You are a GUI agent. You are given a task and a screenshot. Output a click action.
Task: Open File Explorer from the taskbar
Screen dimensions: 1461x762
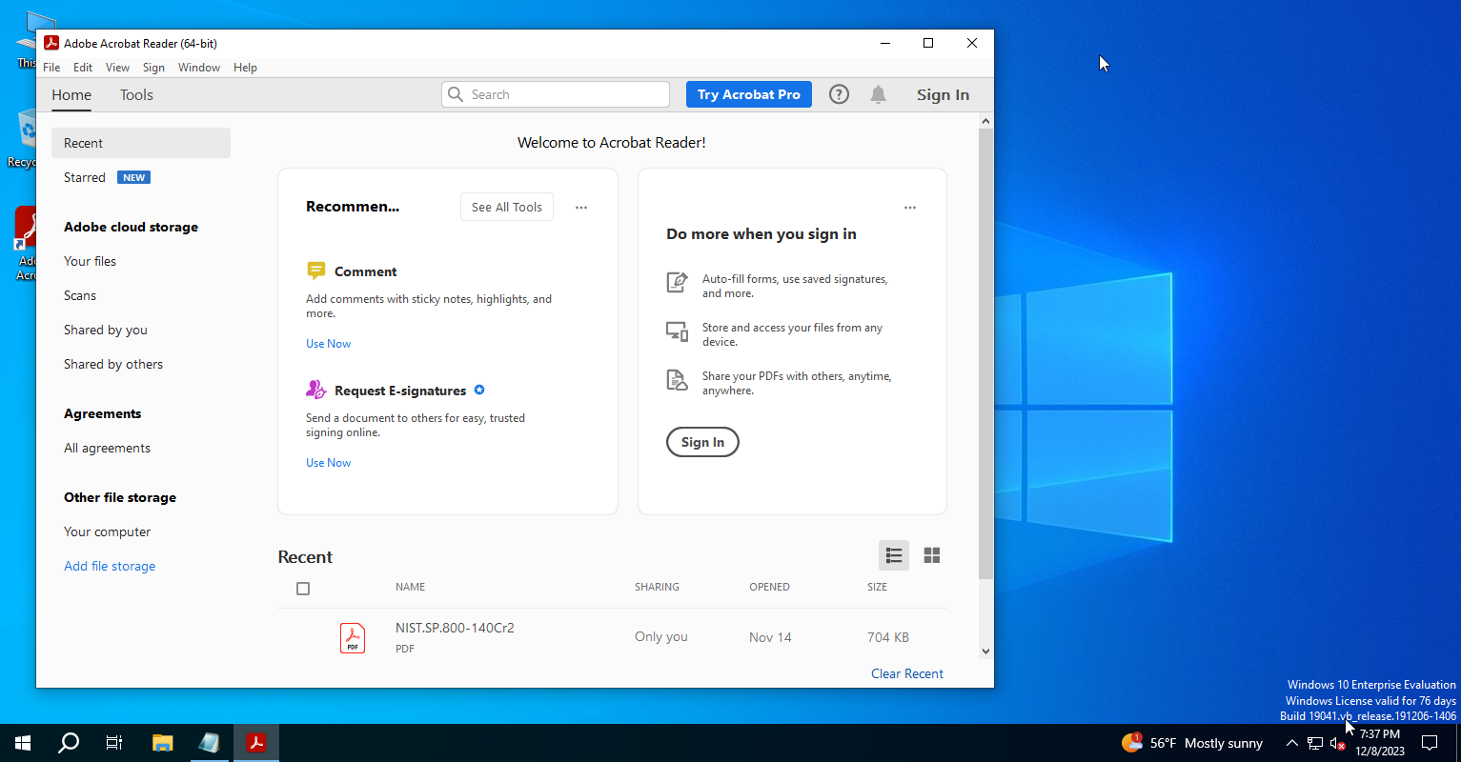pos(163,743)
